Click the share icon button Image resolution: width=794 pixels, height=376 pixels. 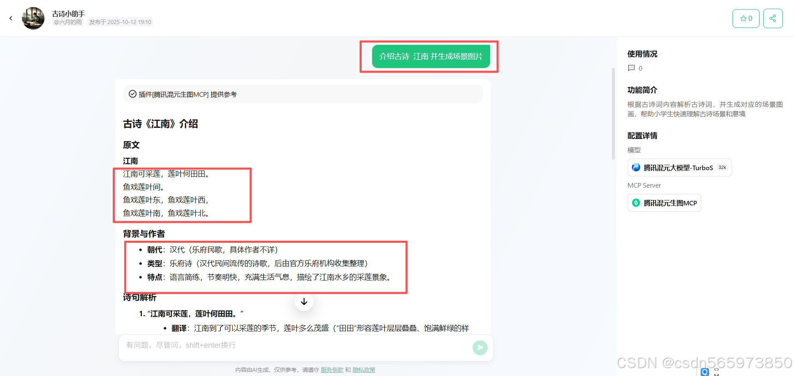point(773,18)
